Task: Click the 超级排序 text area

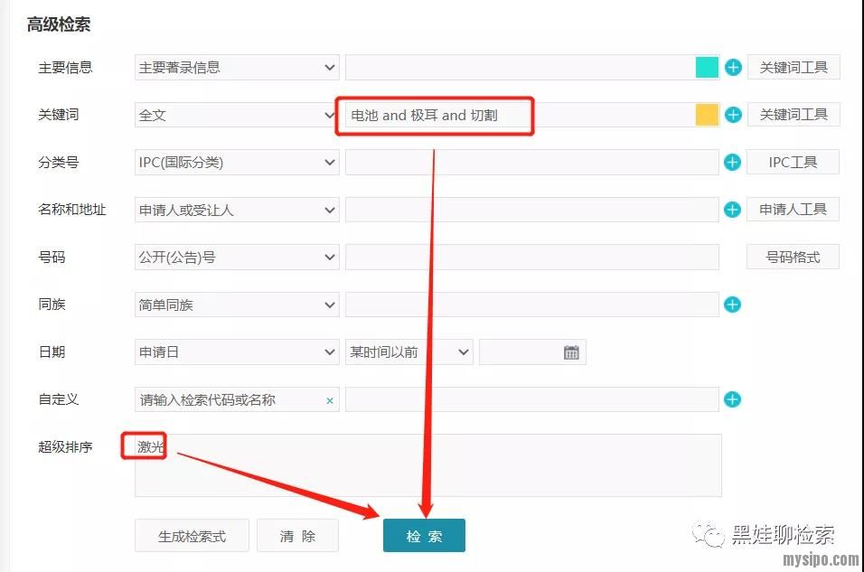Action: (x=427, y=465)
